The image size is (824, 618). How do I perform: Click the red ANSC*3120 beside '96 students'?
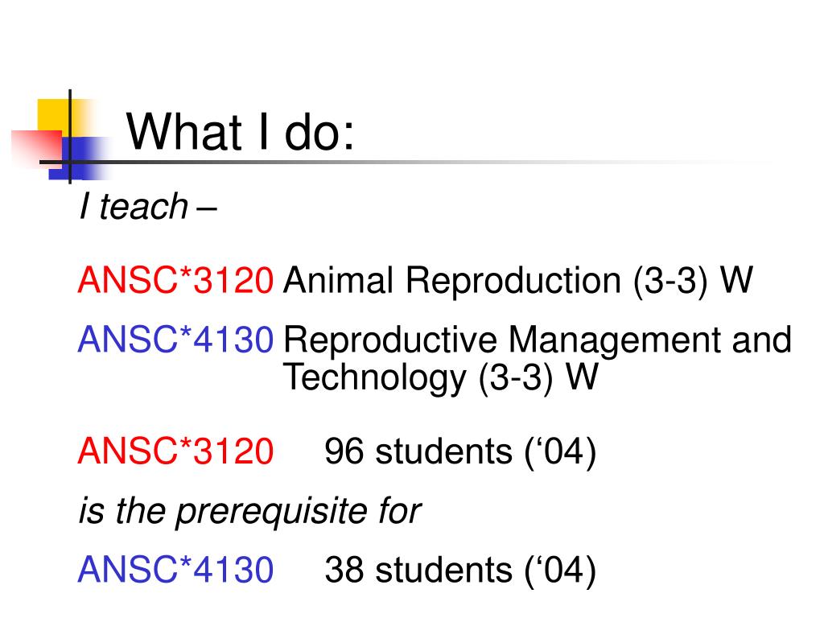pyautogui.click(x=175, y=451)
